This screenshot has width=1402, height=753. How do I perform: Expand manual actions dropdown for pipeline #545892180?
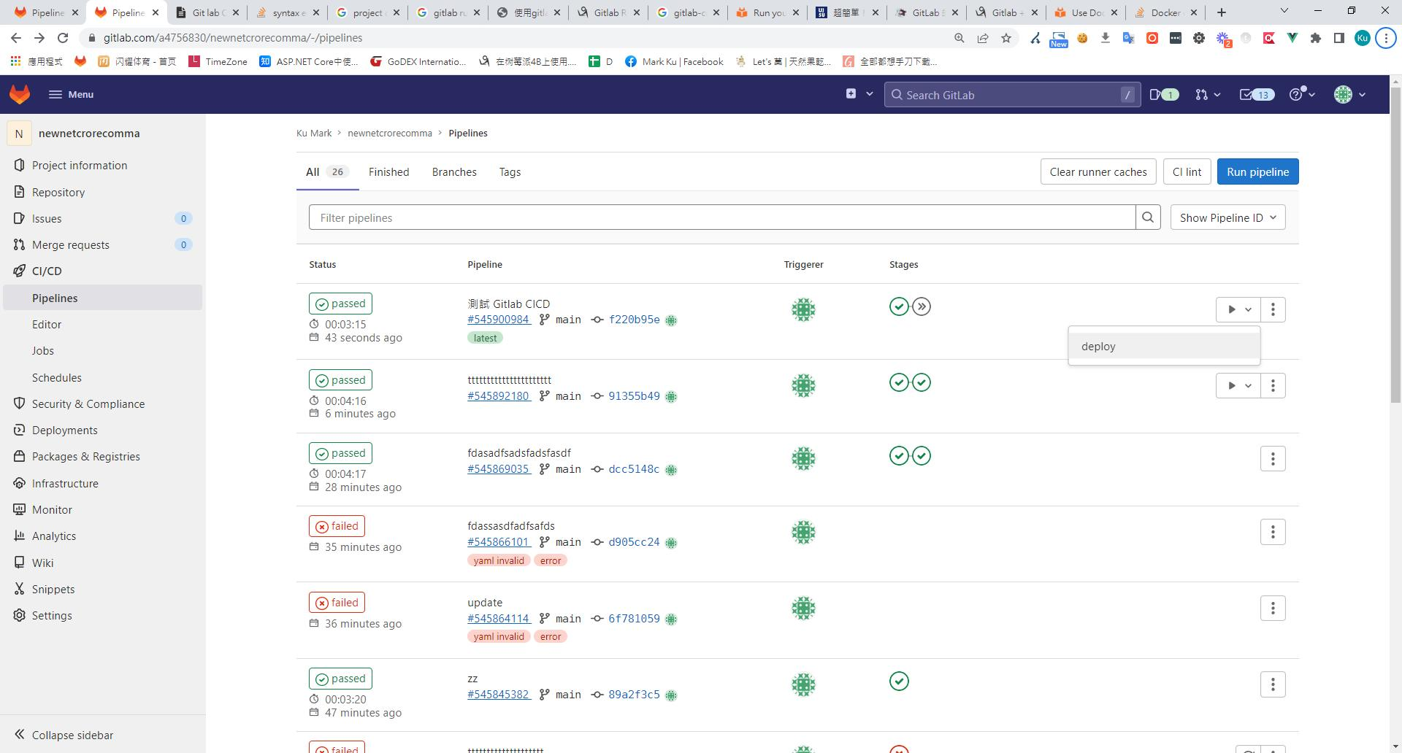pyautogui.click(x=1238, y=386)
